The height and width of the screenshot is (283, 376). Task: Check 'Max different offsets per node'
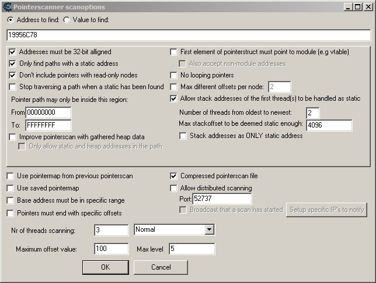[x=174, y=87]
